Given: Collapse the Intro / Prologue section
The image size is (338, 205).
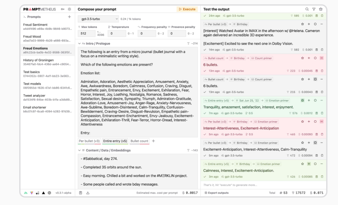Looking at the screenshot, I should coord(79,43).
